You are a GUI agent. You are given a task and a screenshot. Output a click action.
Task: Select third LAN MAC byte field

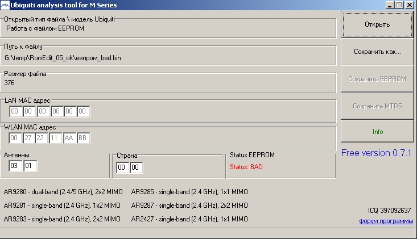(x=43, y=111)
